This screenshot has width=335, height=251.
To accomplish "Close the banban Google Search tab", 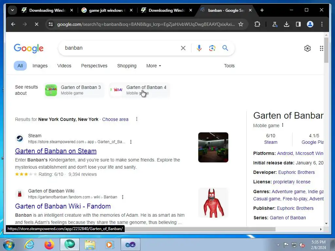I will (250, 10).
